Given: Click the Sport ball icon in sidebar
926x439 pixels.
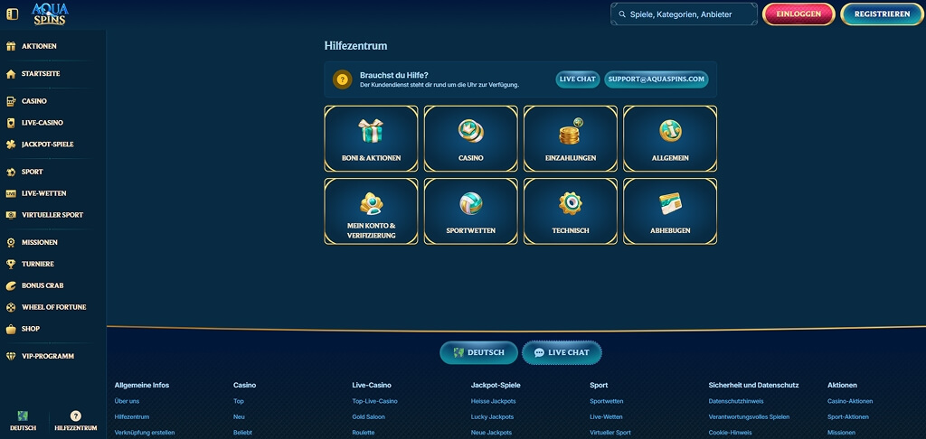Looking at the screenshot, I should click(x=11, y=172).
